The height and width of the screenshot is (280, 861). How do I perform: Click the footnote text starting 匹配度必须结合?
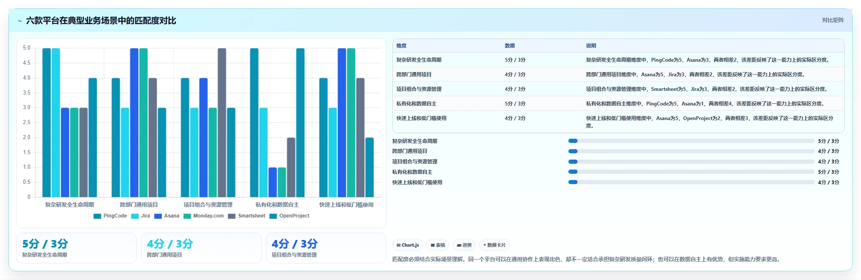[586, 259]
